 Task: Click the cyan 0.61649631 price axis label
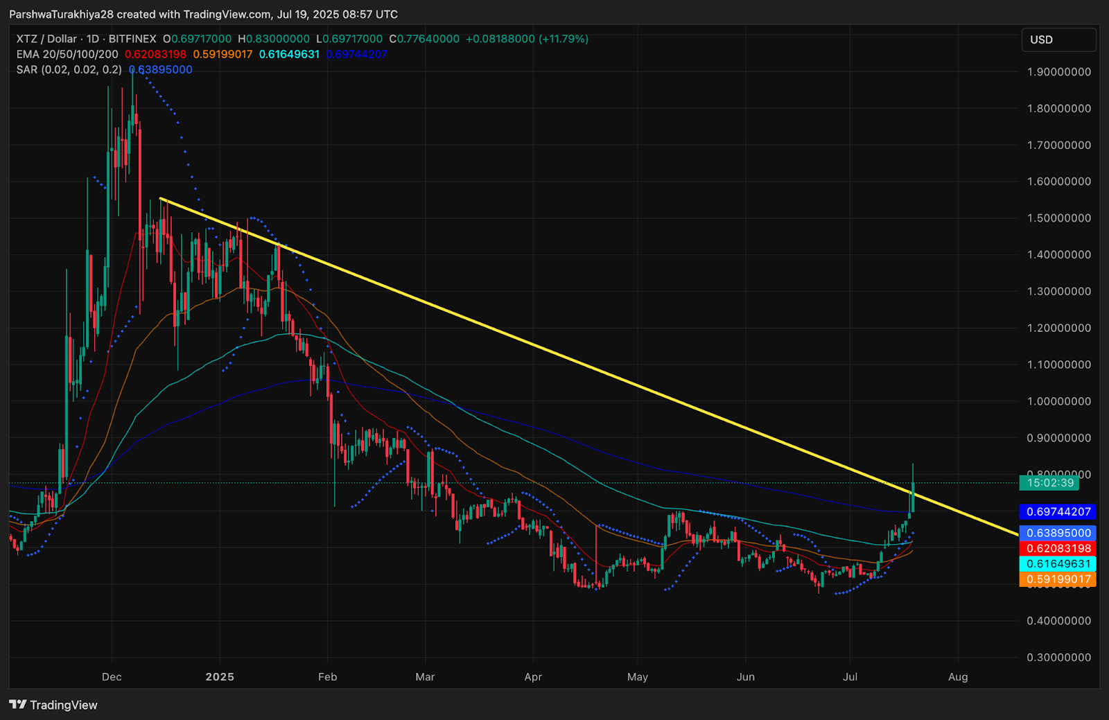pos(1058,564)
